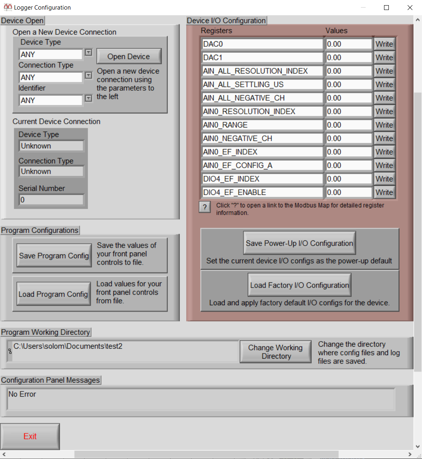Click Save Program Config button
Viewport: 422px width, 459px height.
(x=54, y=255)
